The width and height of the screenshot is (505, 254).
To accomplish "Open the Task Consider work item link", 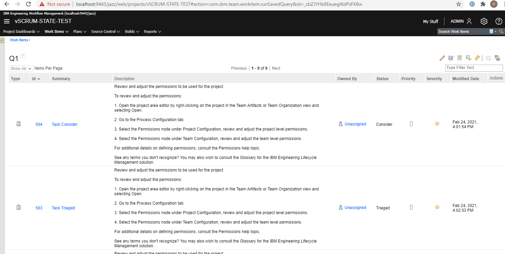I will point(65,124).
